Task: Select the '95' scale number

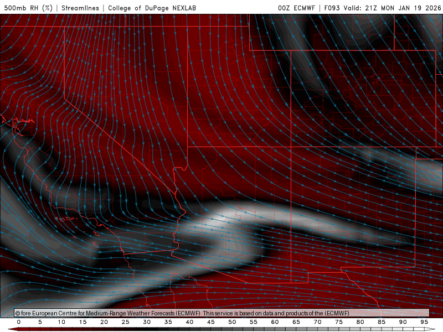Action: (x=424, y=322)
